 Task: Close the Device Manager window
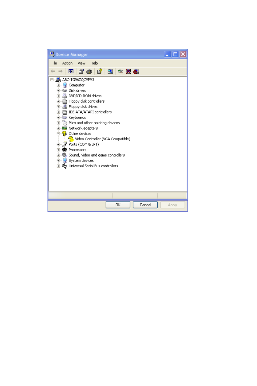click(183, 54)
